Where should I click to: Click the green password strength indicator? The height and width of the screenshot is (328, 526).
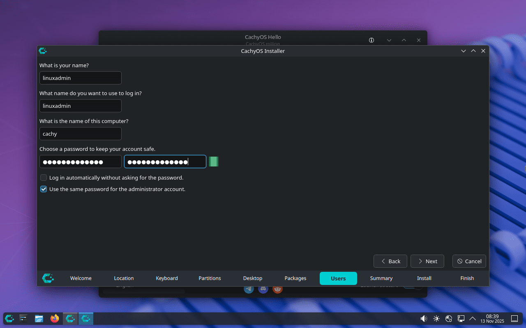pyautogui.click(x=214, y=162)
